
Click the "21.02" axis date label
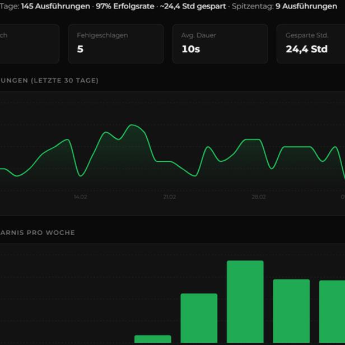point(169,197)
